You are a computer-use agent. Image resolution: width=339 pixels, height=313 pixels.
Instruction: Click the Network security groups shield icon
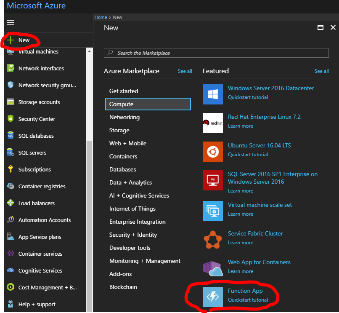11,85
